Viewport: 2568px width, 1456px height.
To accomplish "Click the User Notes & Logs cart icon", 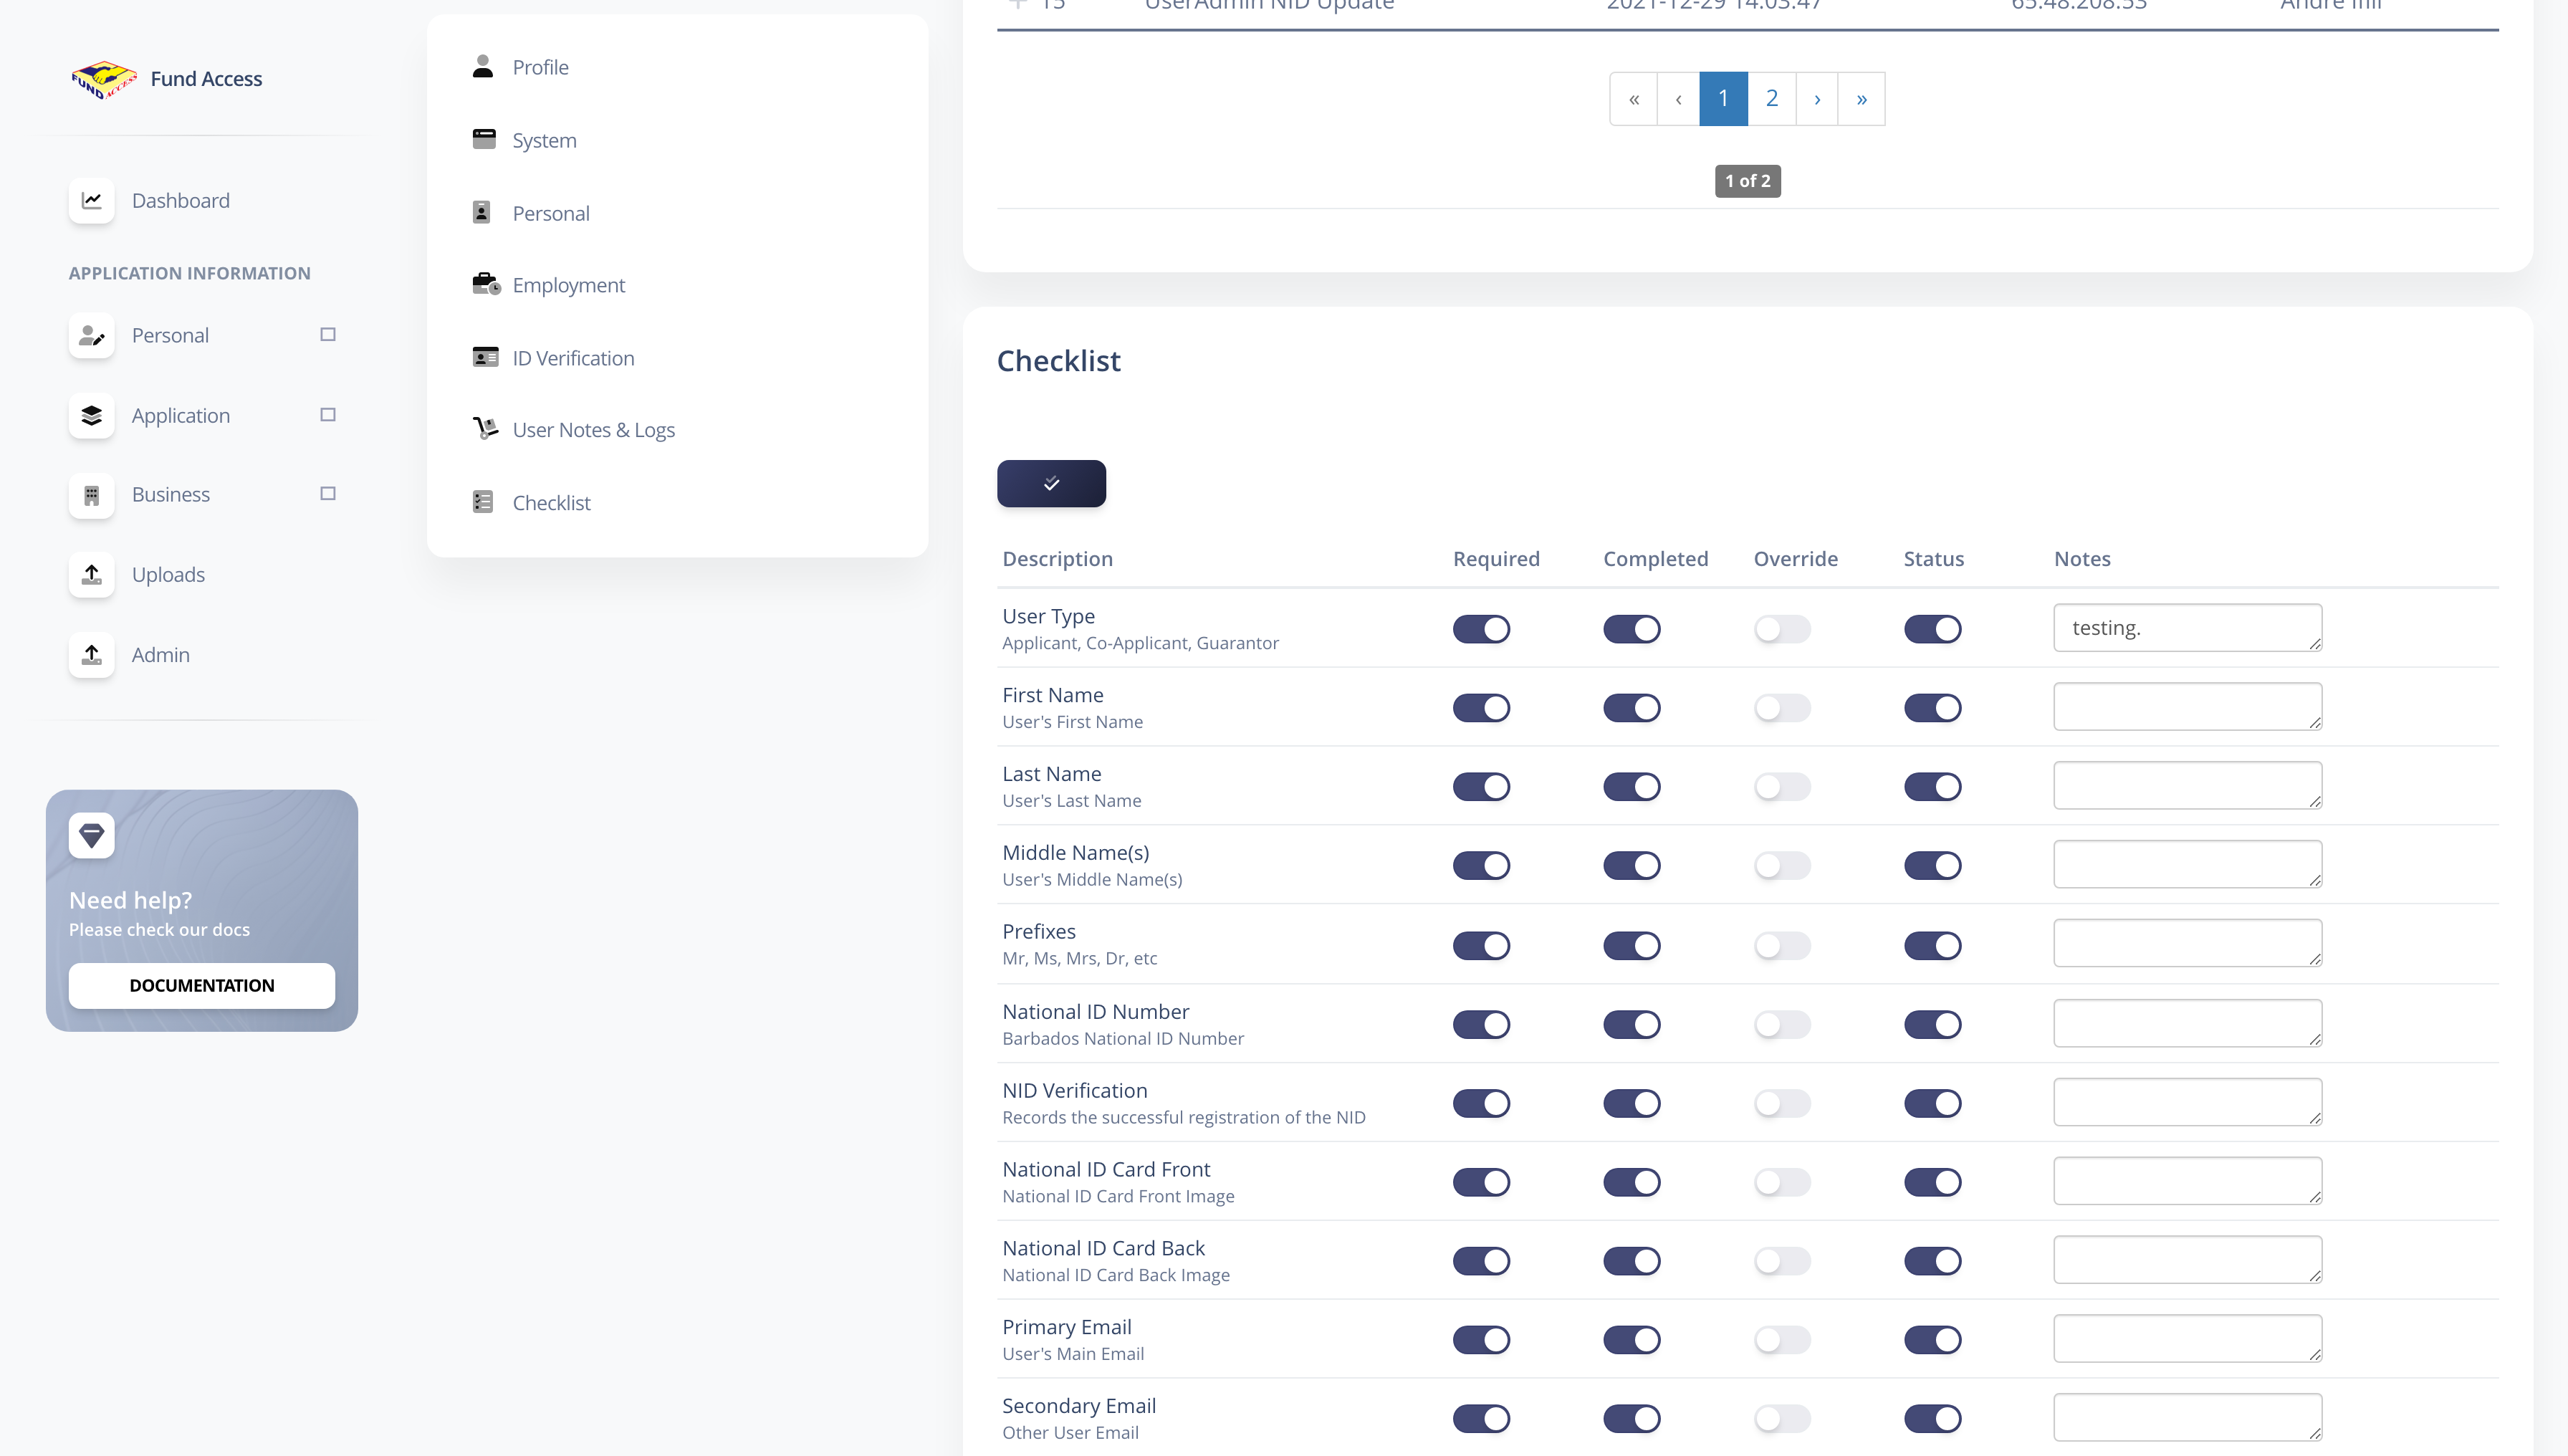I will pyautogui.click(x=485, y=428).
